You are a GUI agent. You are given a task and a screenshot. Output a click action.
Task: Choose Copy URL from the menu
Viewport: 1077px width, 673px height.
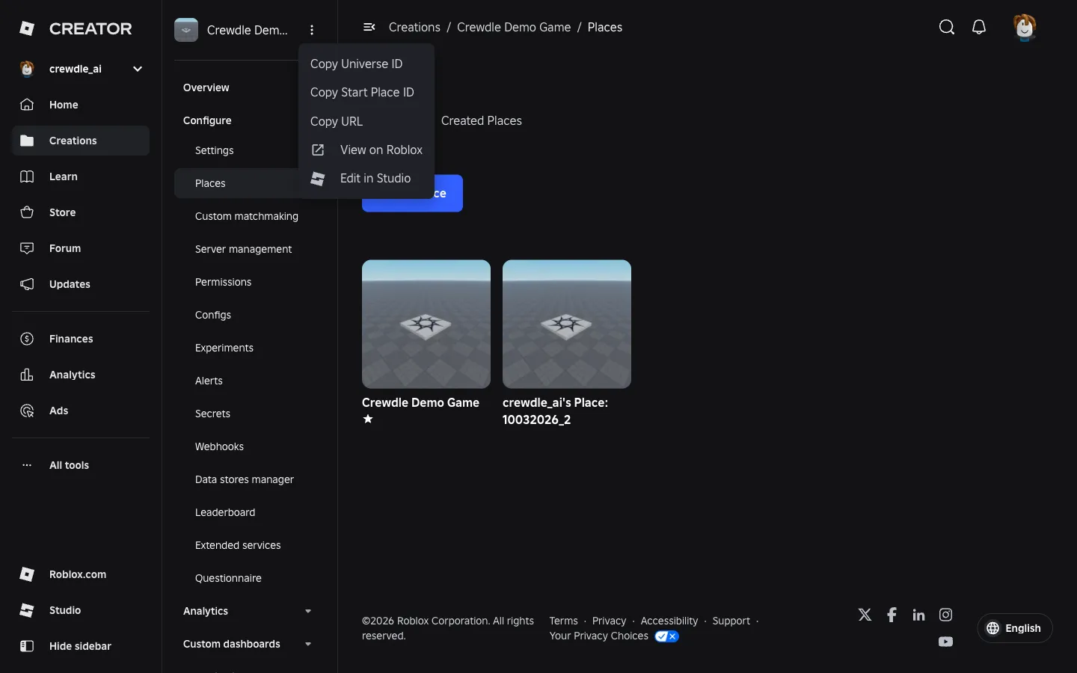(x=366, y=121)
